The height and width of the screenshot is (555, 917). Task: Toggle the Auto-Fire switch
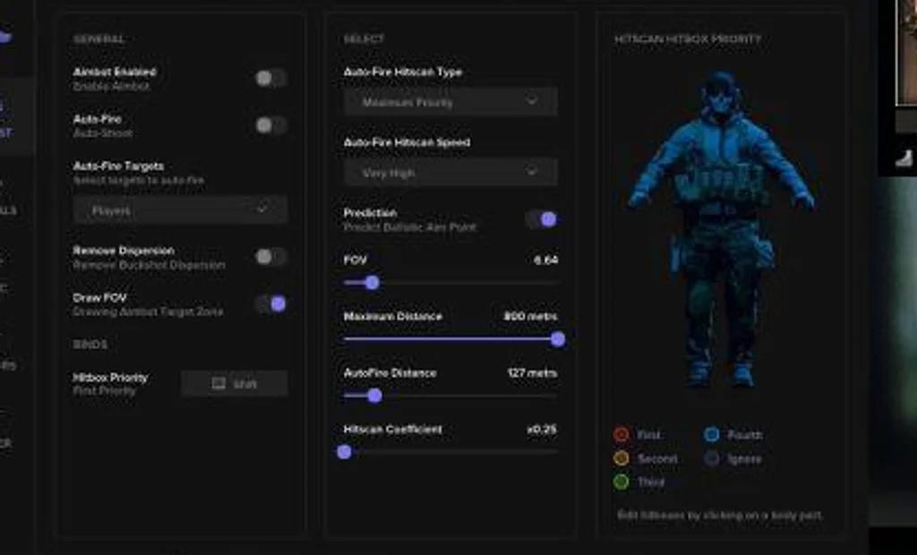tap(270, 125)
